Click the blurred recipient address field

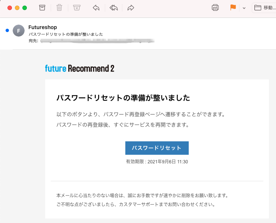coord(97,41)
